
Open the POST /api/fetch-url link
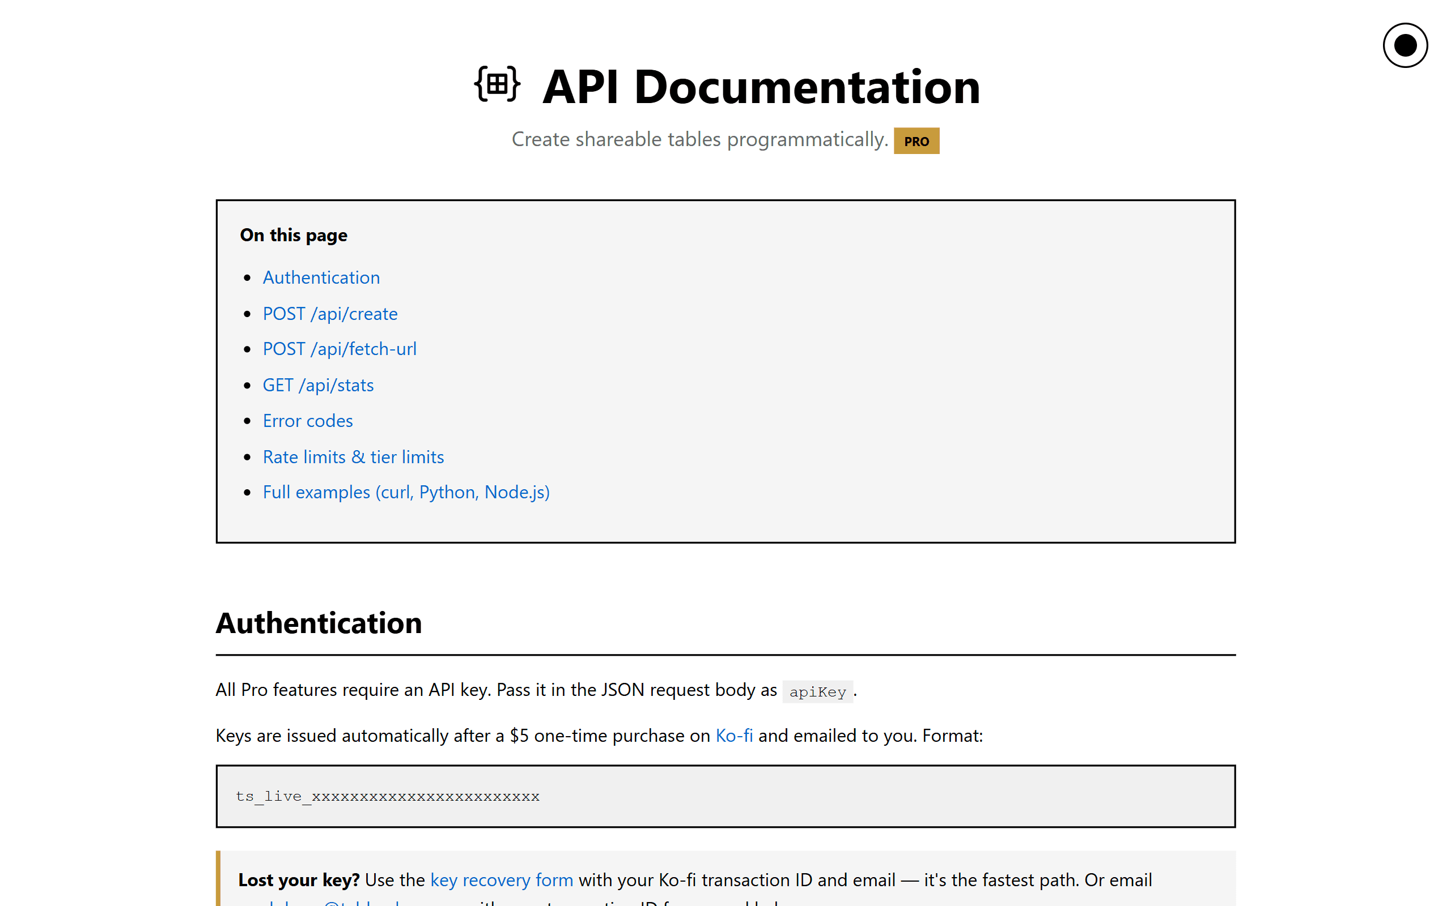340,349
